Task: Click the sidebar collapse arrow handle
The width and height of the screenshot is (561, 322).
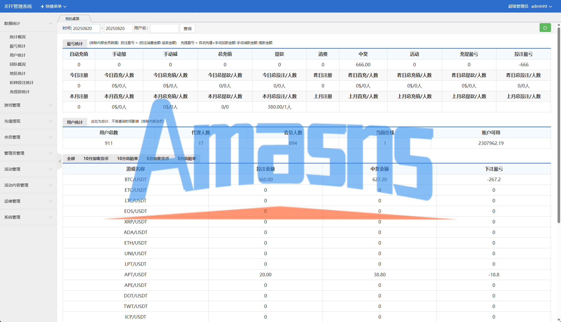Action: (x=59, y=161)
